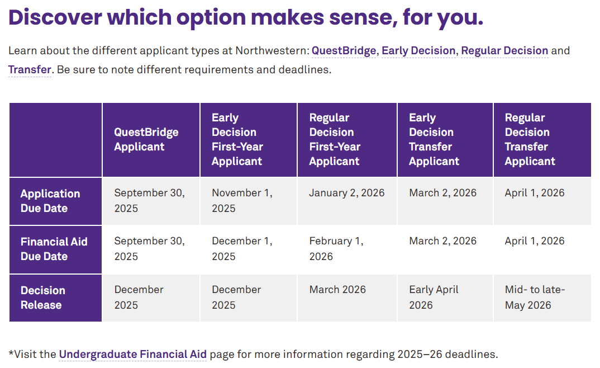Open the Early Decision link
600x368 pixels.
pos(418,50)
